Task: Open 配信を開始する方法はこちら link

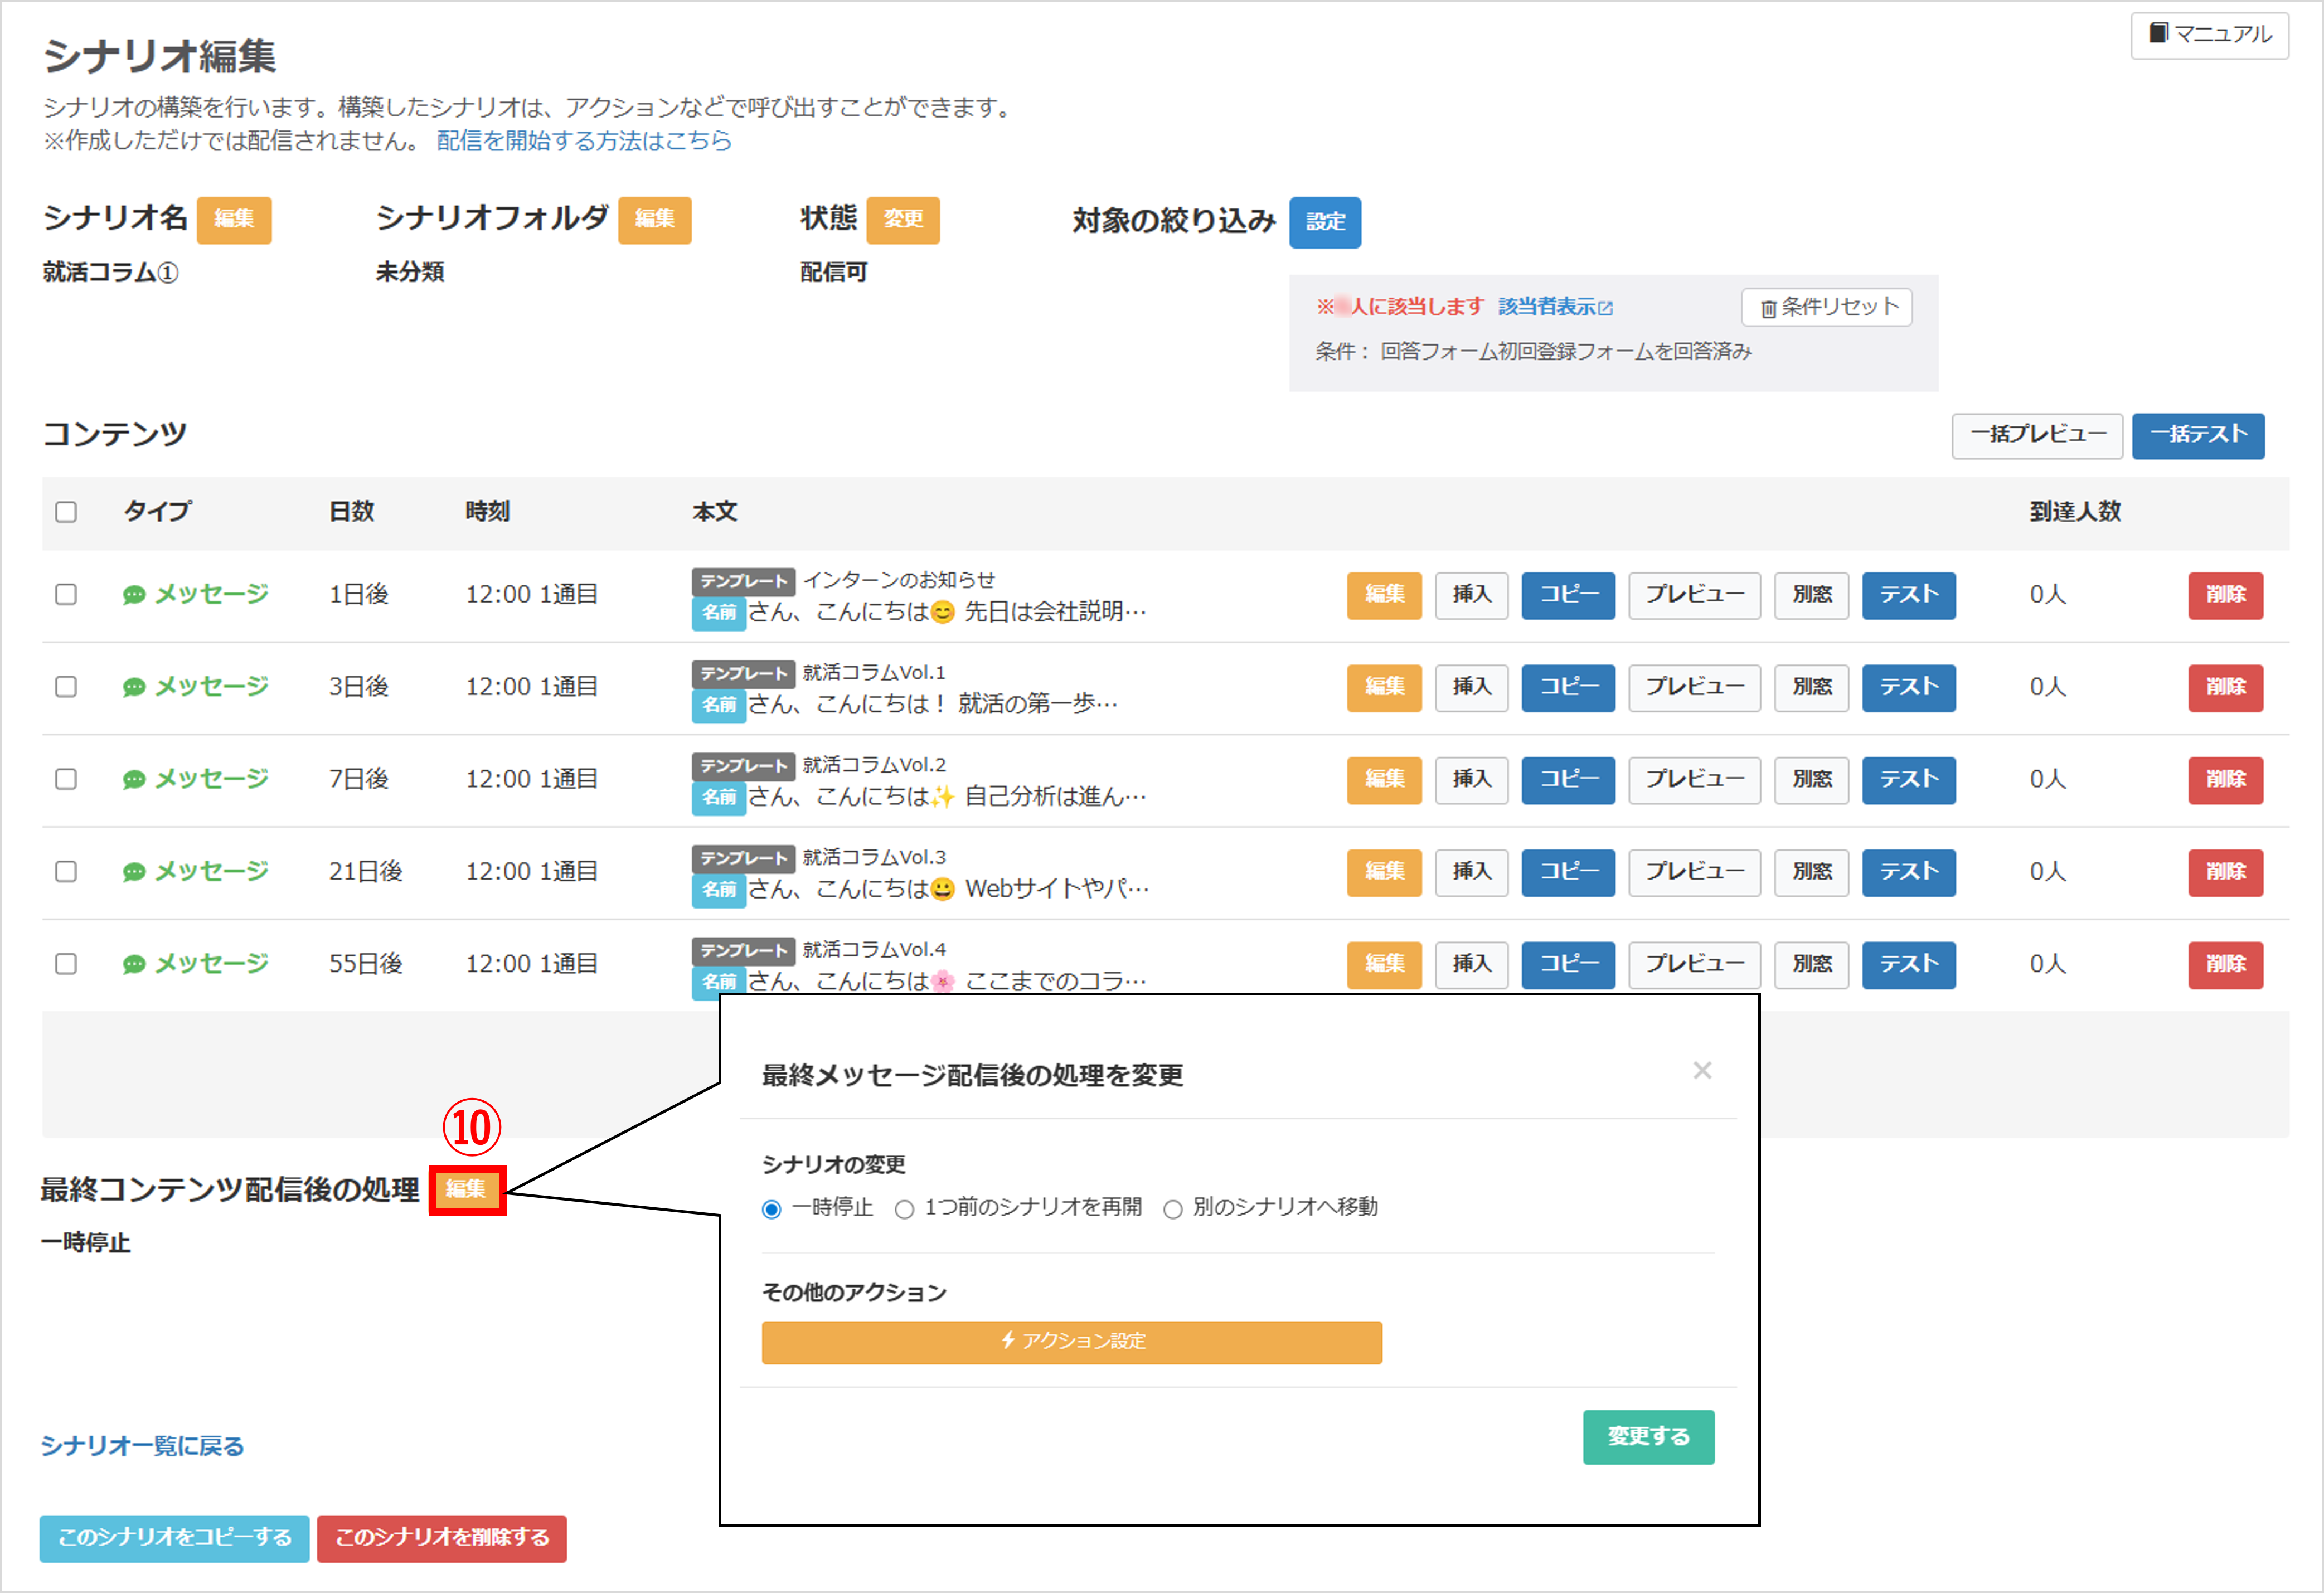Action: click(x=583, y=141)
